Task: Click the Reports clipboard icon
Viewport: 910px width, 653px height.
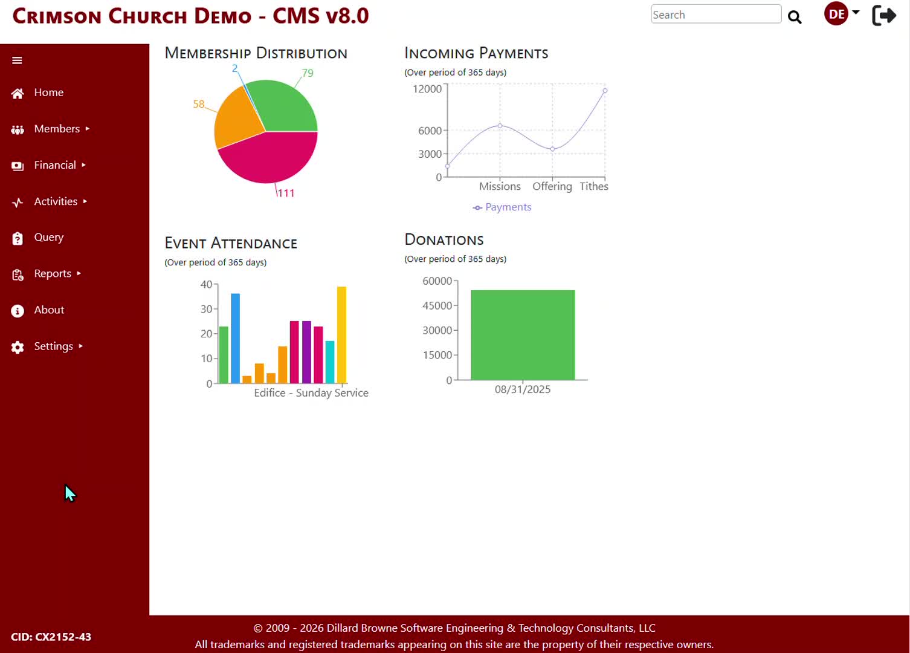Action: (18, 275)
